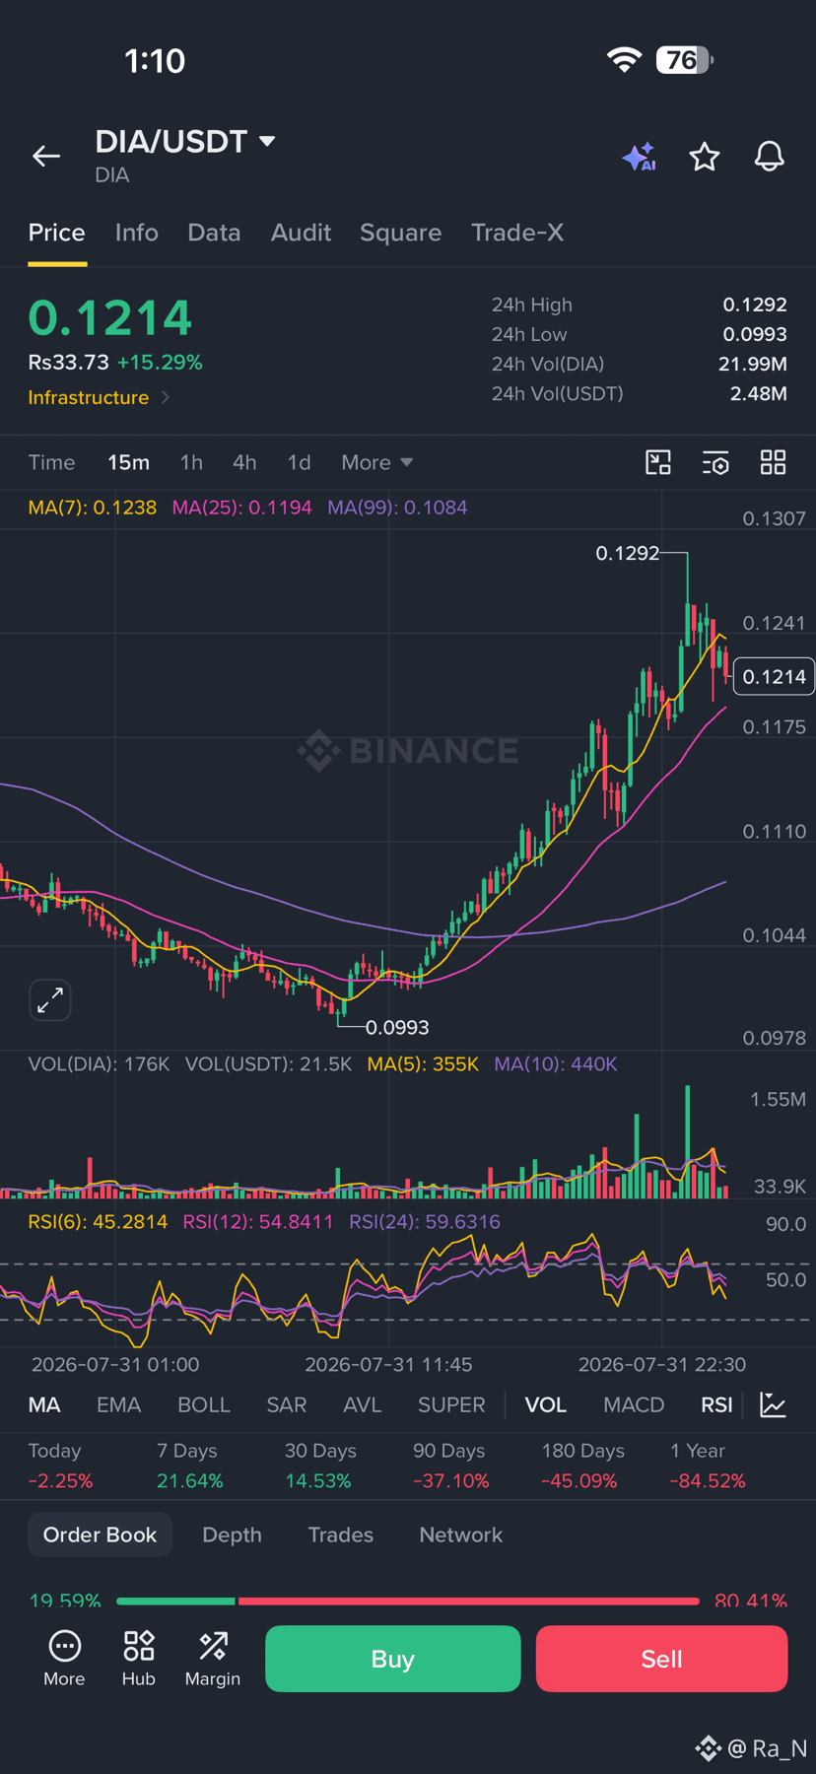Tap the large 0.1214 last price

tap(110, 317)
